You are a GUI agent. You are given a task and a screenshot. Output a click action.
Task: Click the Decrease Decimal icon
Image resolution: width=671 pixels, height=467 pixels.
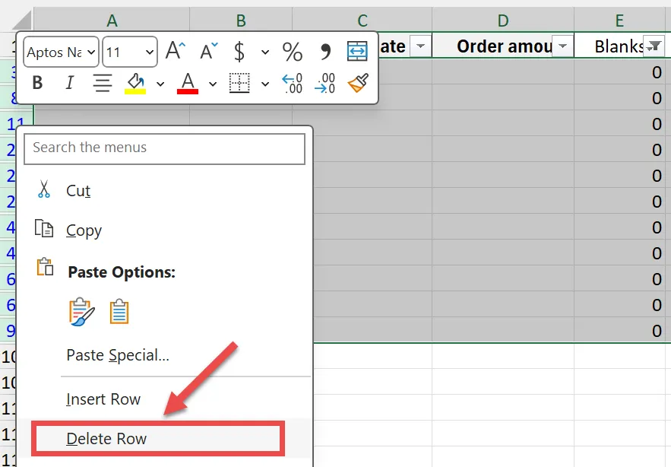(325, 83)
